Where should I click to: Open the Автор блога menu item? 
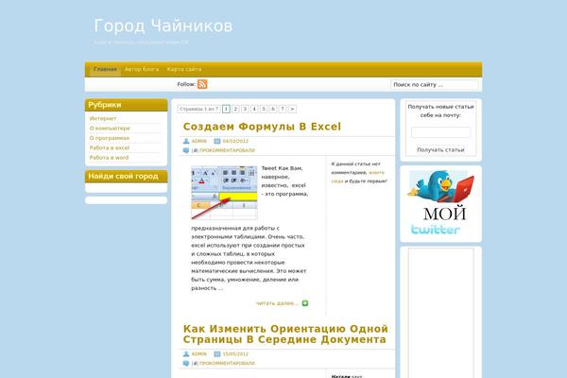(142, 69)
